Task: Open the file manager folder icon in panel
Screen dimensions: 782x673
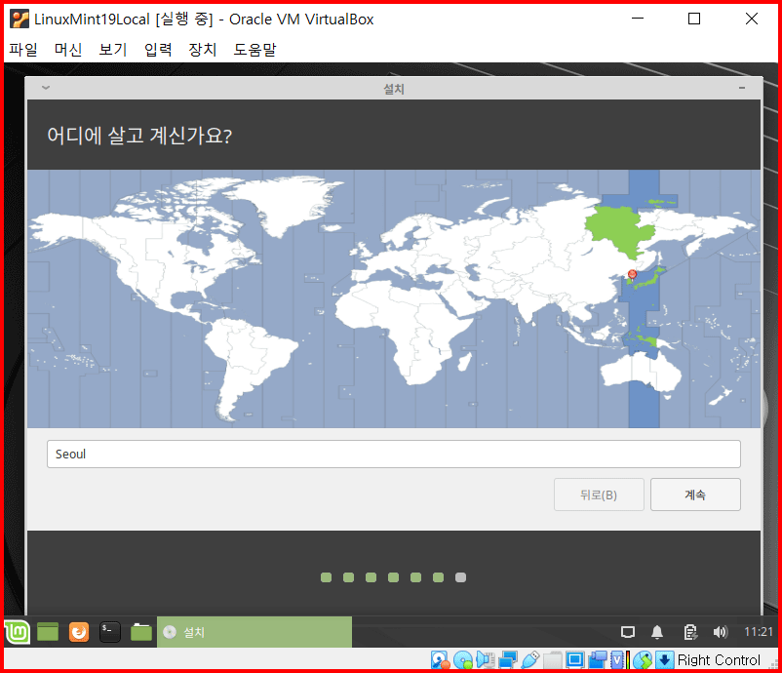Action: [141, 632]
